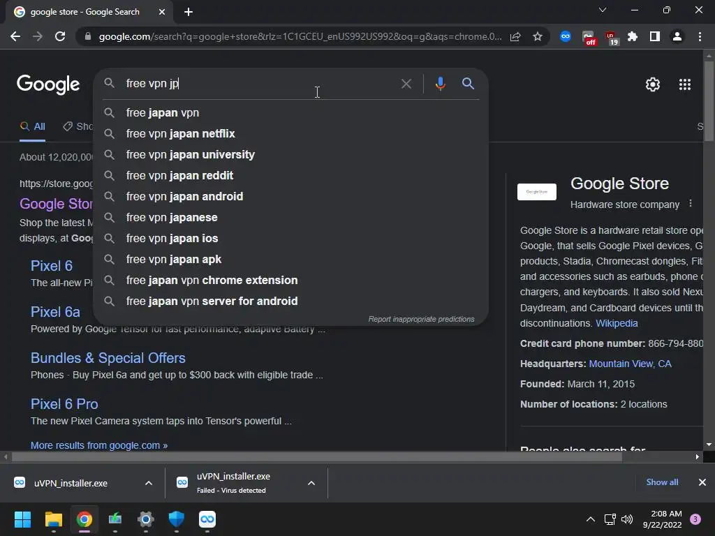Choose suggestion 'free vpn japan apk'
The width and height of the screenshot is (715, 536).
click(292, 260)
